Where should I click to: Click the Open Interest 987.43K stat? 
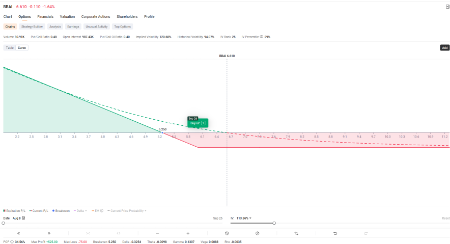pyautogui.click(x=78, y=37)
